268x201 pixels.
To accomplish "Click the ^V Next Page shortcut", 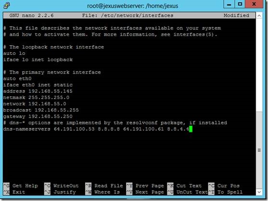I will coord(145,192).
